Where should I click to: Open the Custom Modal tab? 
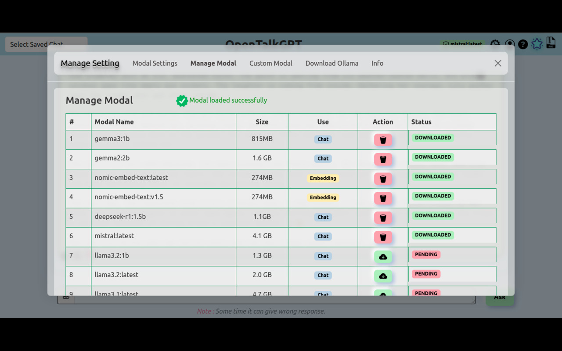click(271, 63)
